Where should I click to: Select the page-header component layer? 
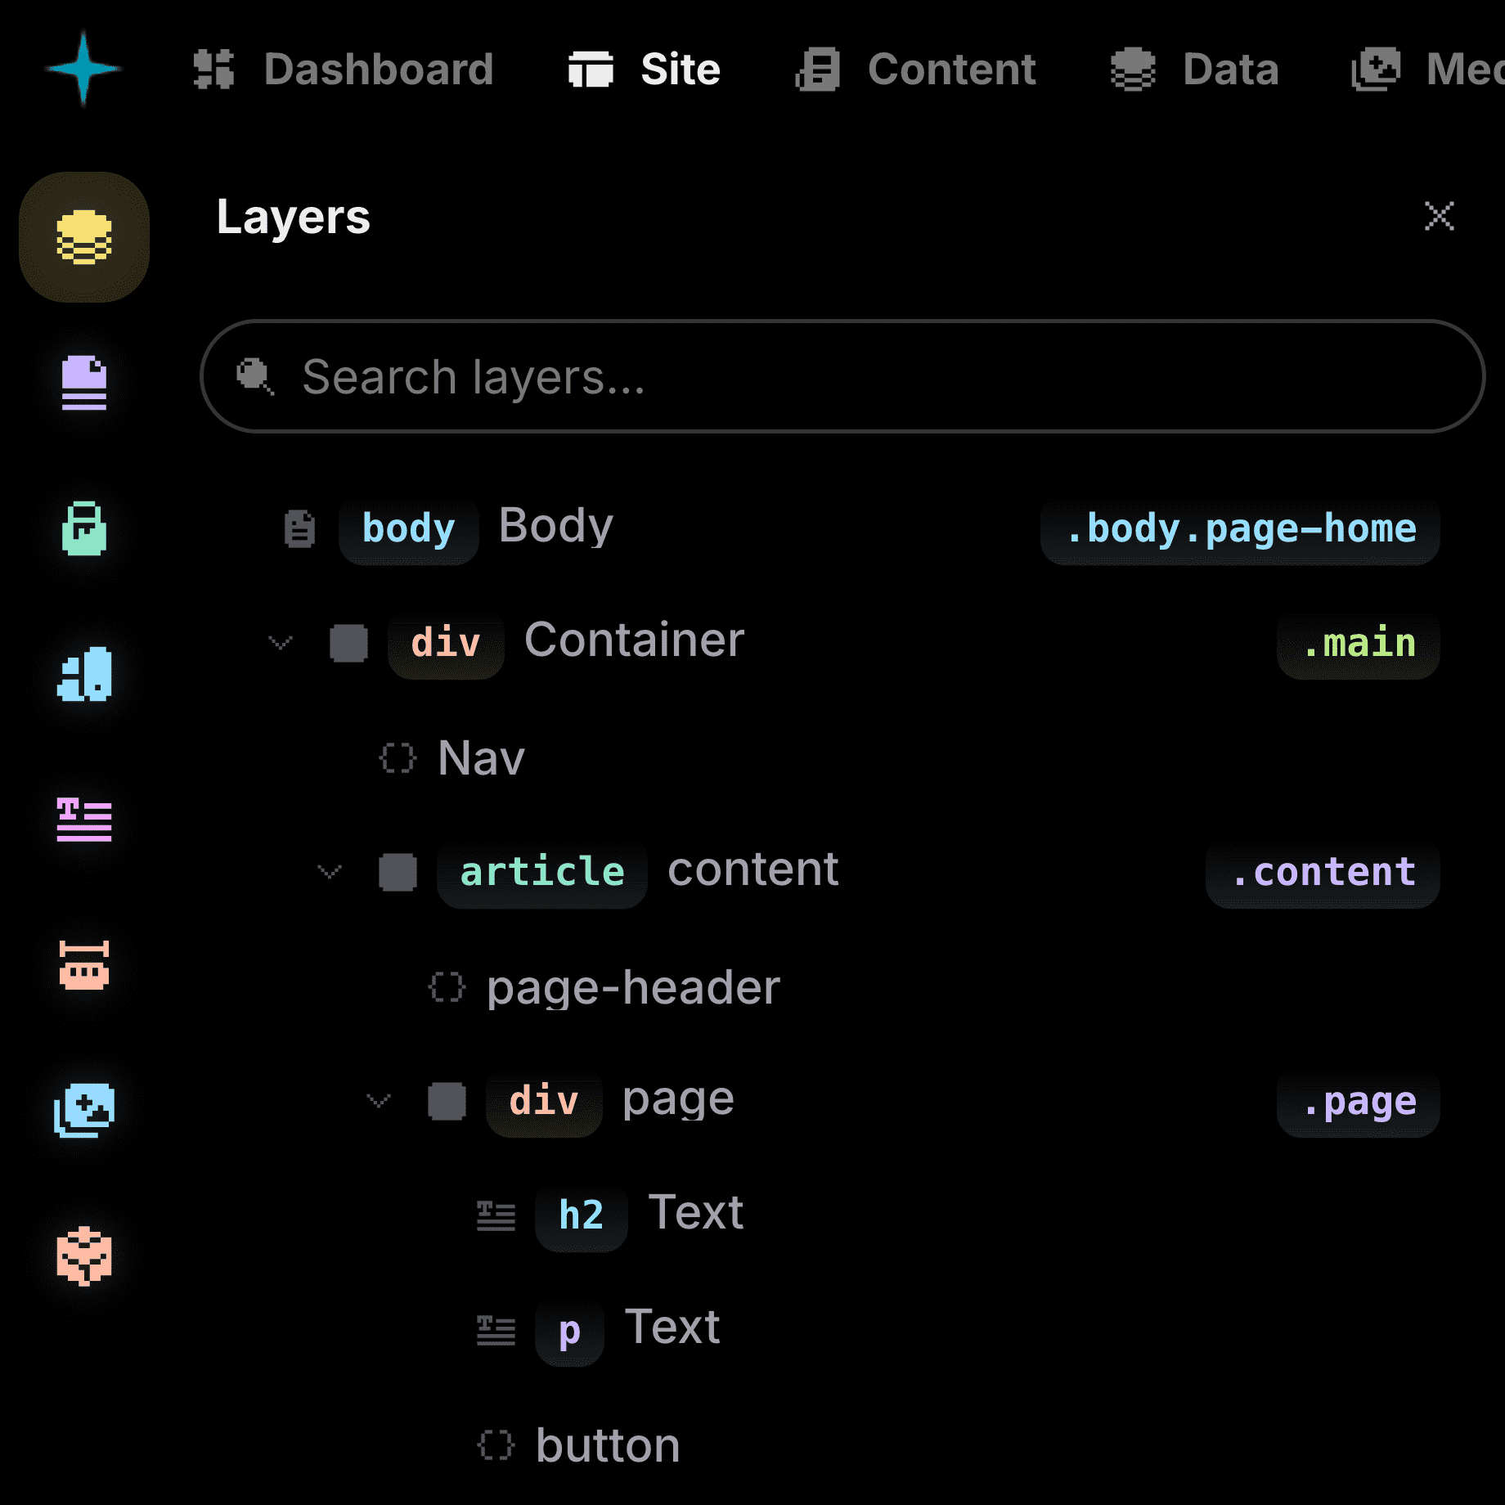[x=842, y=987]
